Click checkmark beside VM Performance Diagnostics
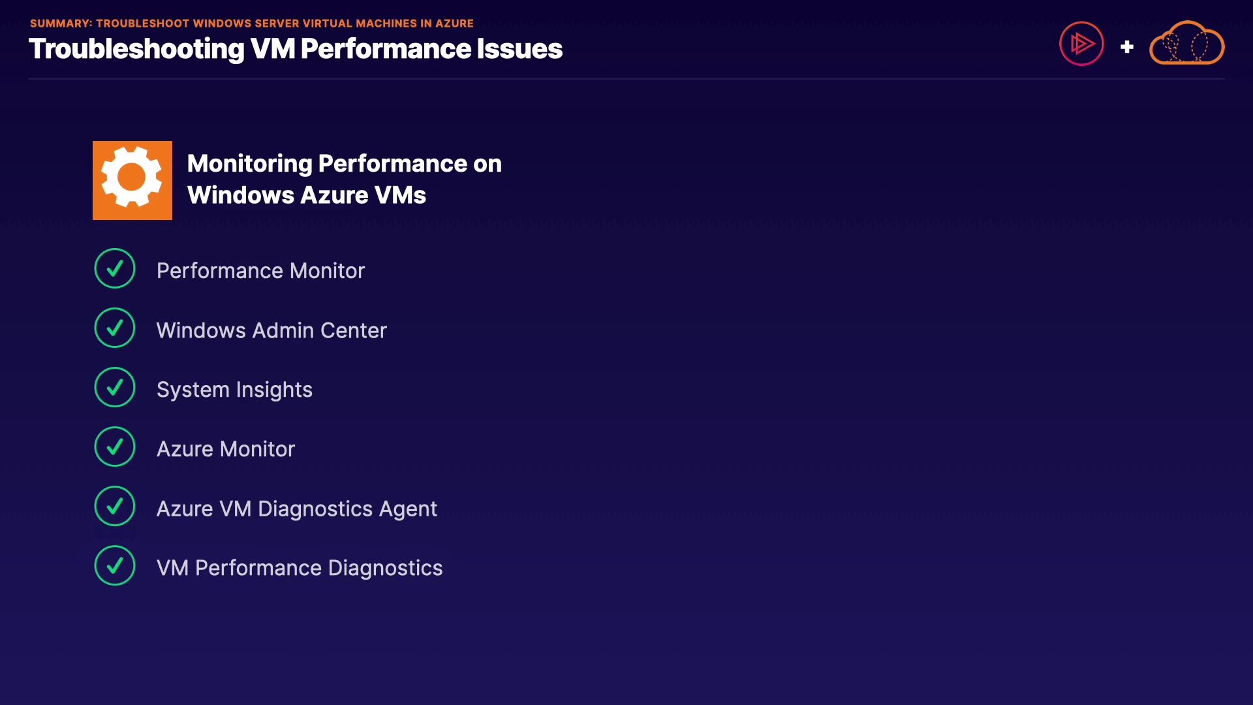This screenshot has height=705, width=1253. coord(115,565)
